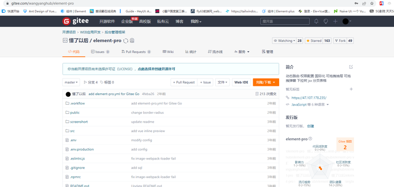Click the sync icon beside the repository name
394x187 pixels.
click(x=126, y=41)
